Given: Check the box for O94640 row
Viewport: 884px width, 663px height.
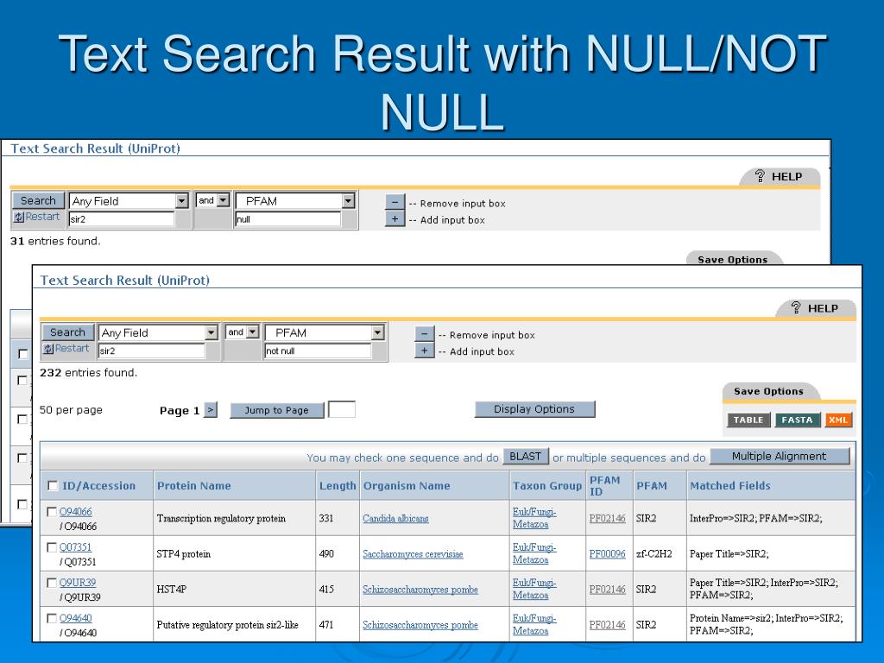Looking at the screenshot, I should click(x=51, y=618).
